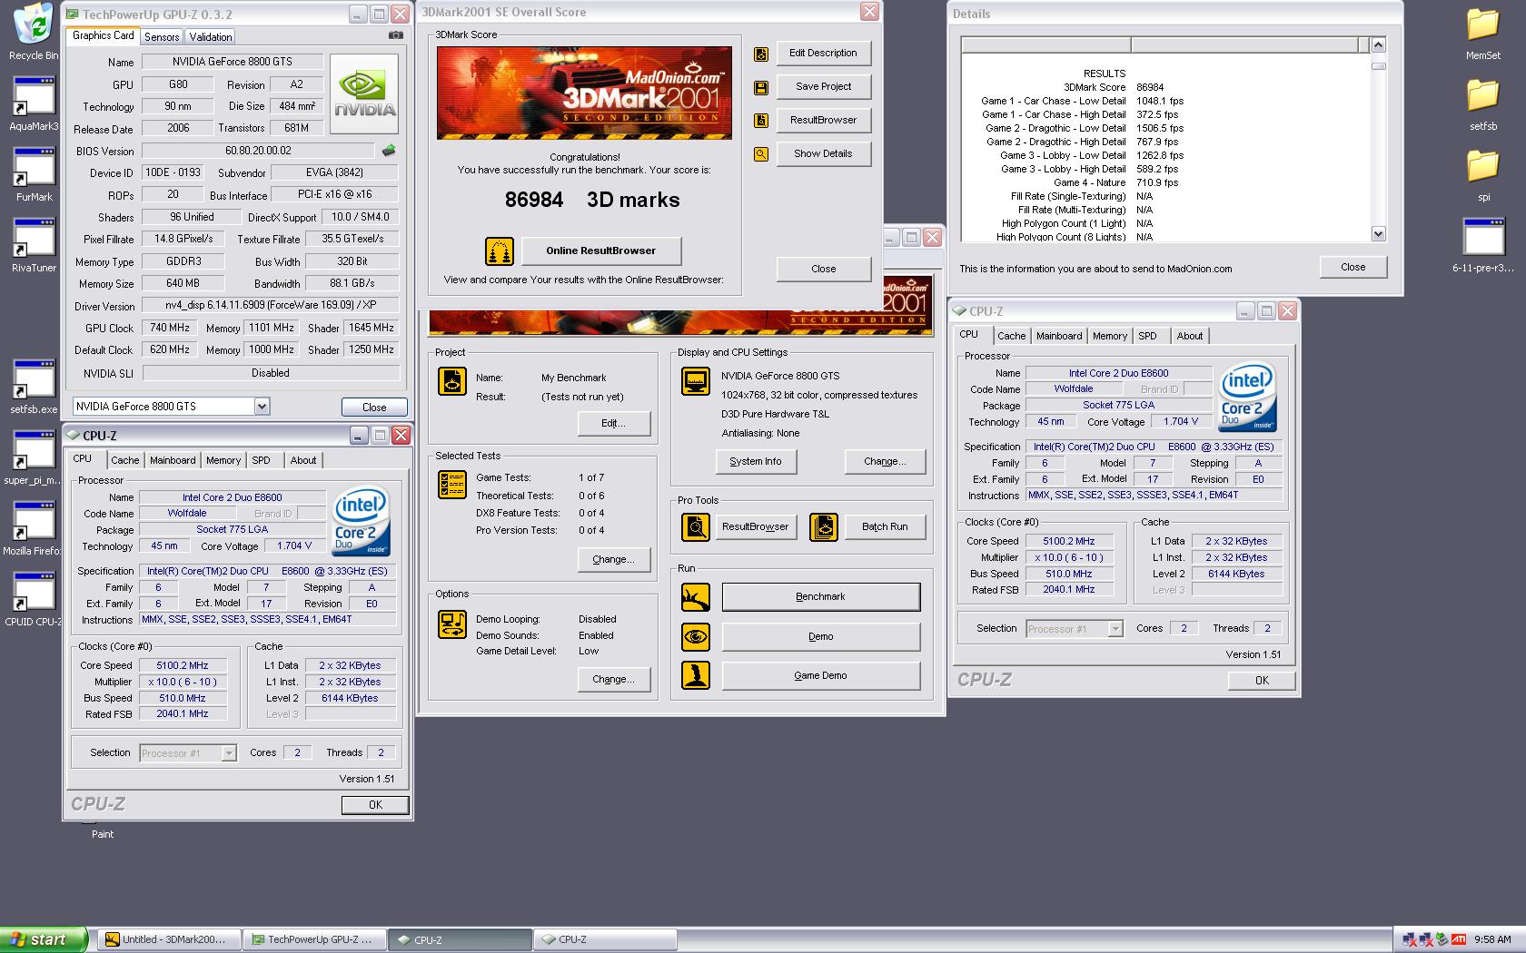Click the 3DMark2001 Second Edition banner image
1526x953 pixels.
pos(584,93)
